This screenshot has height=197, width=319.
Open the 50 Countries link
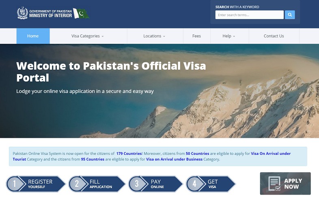(x=197, y=154)
